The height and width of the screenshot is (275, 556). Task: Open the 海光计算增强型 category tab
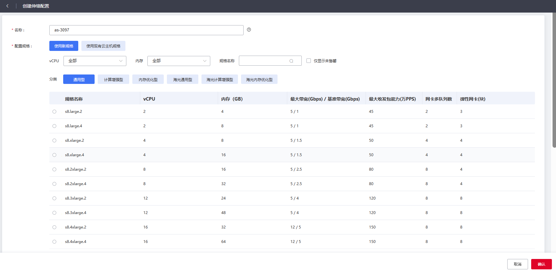click(x=220, y=80)
